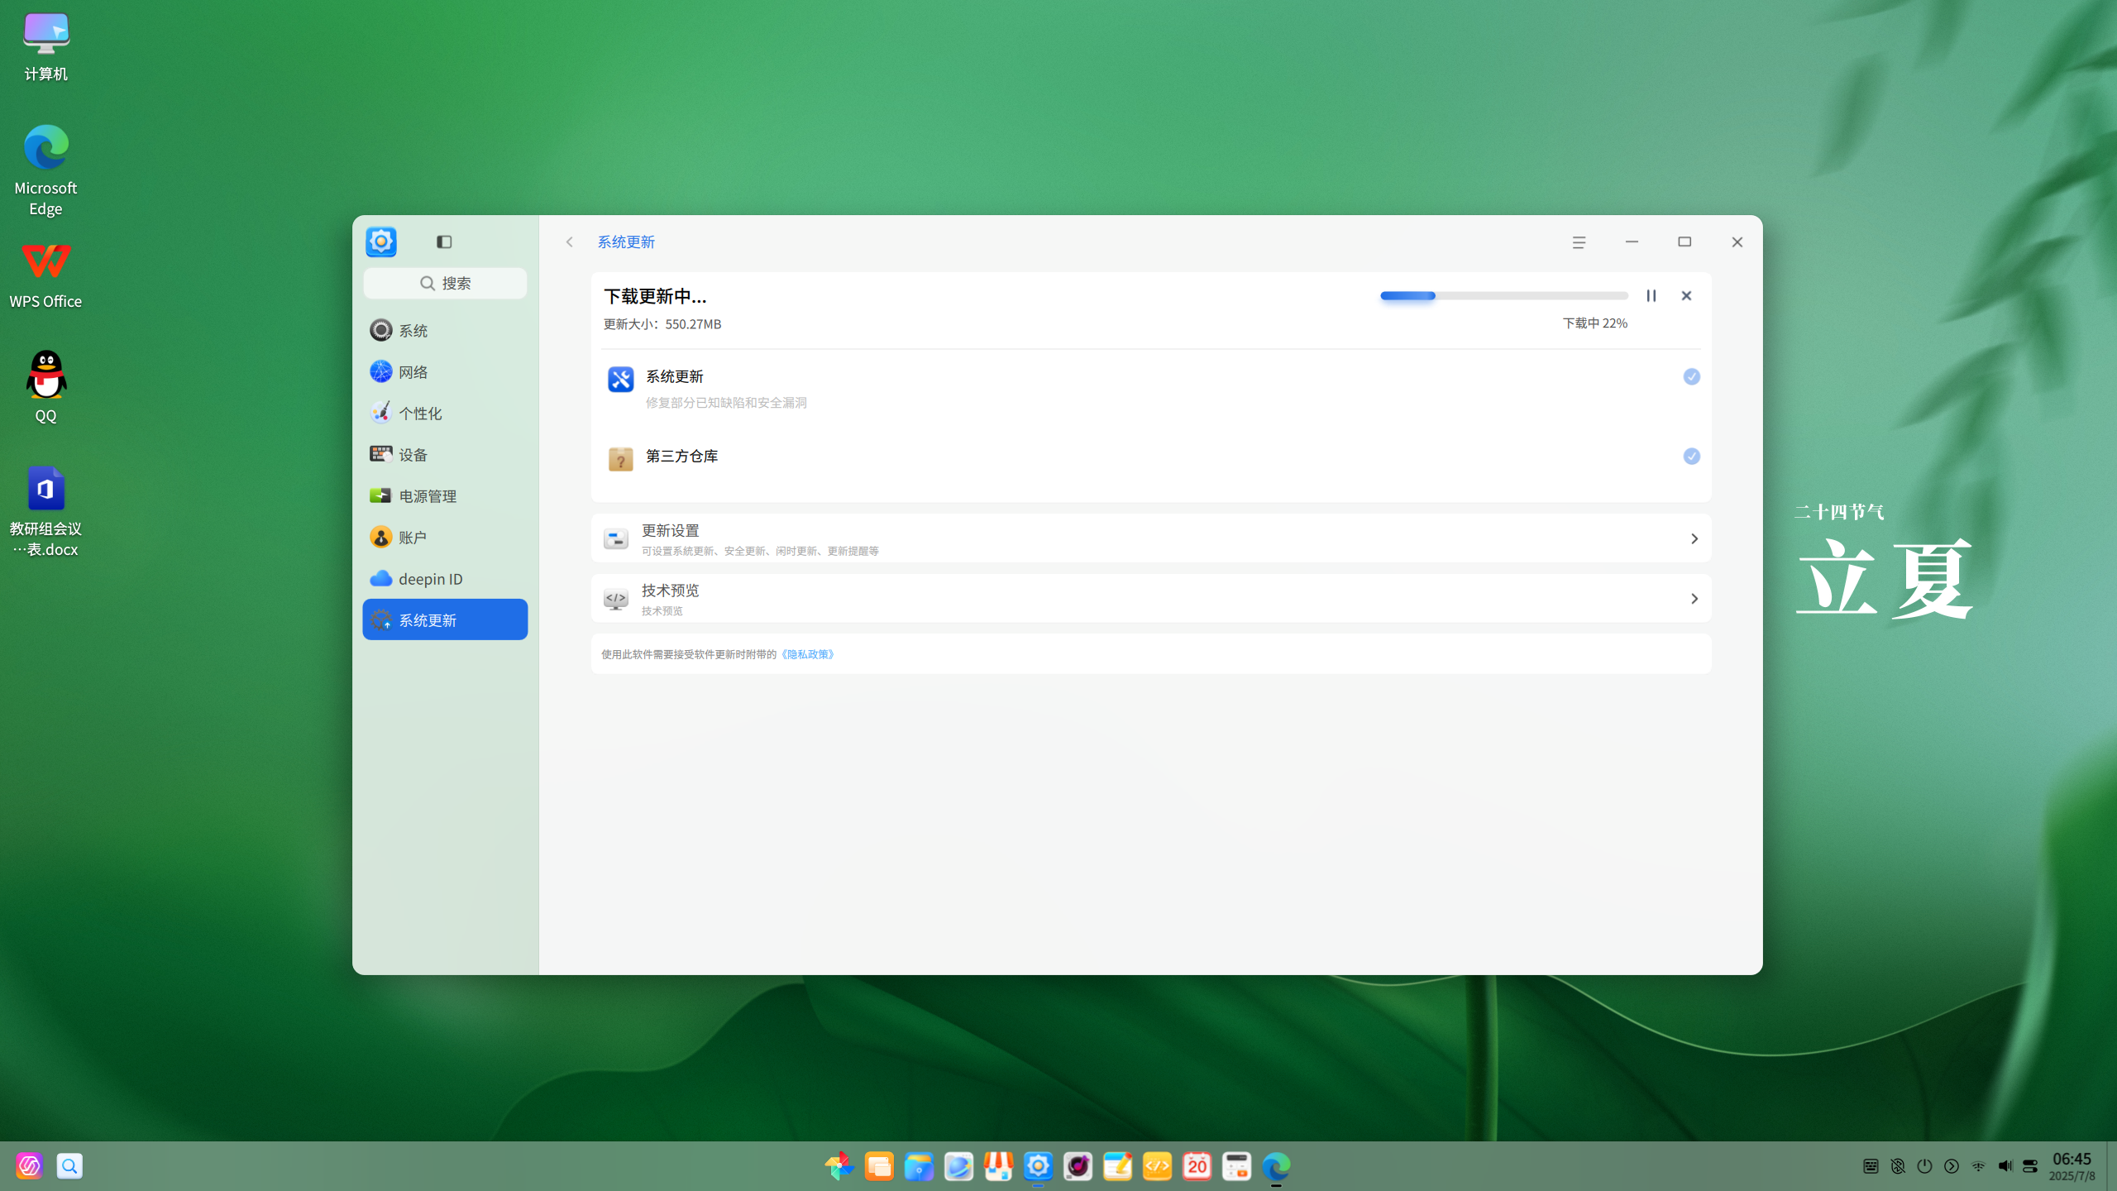Open the volume tray icon
The width and height of the screenshot is (2117, 1191).
[2005, 1166]
